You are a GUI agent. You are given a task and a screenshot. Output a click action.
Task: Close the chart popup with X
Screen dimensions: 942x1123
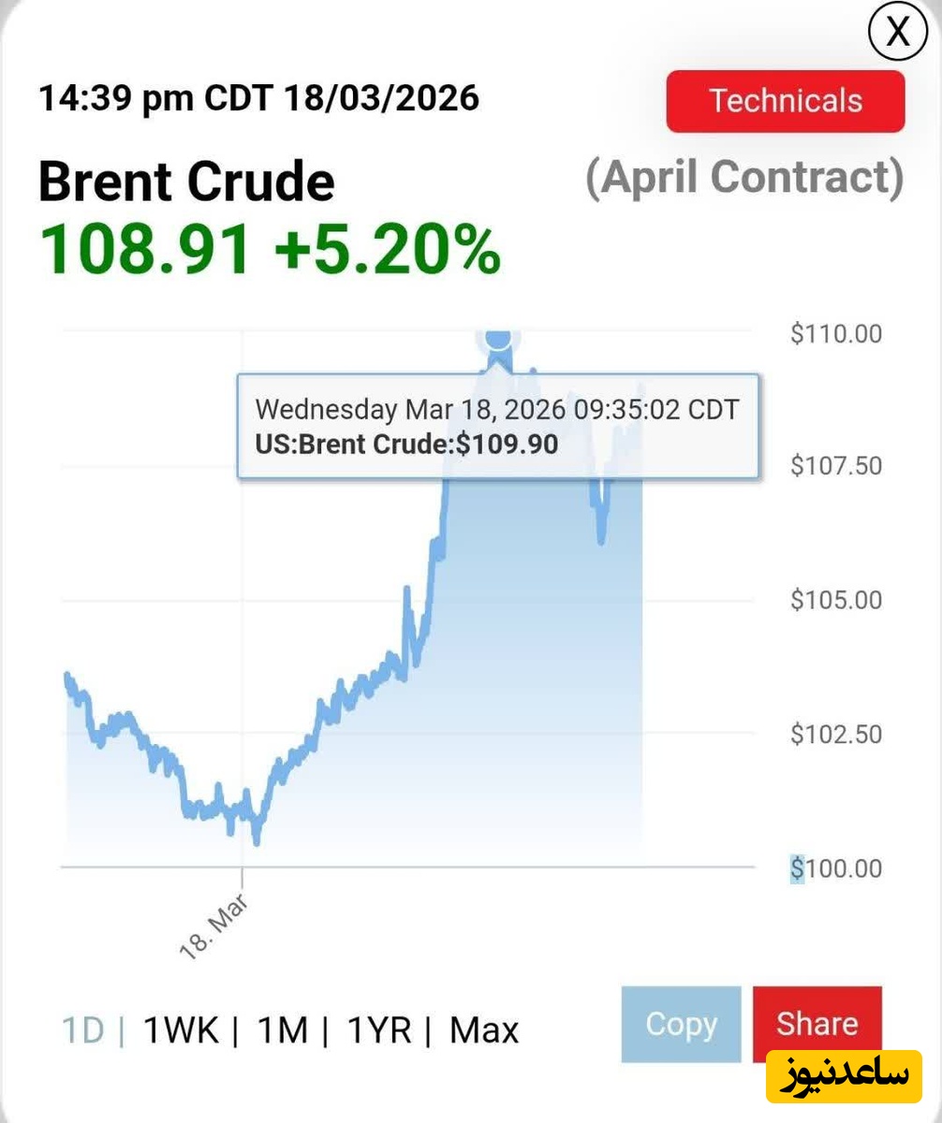click(897, 32)
